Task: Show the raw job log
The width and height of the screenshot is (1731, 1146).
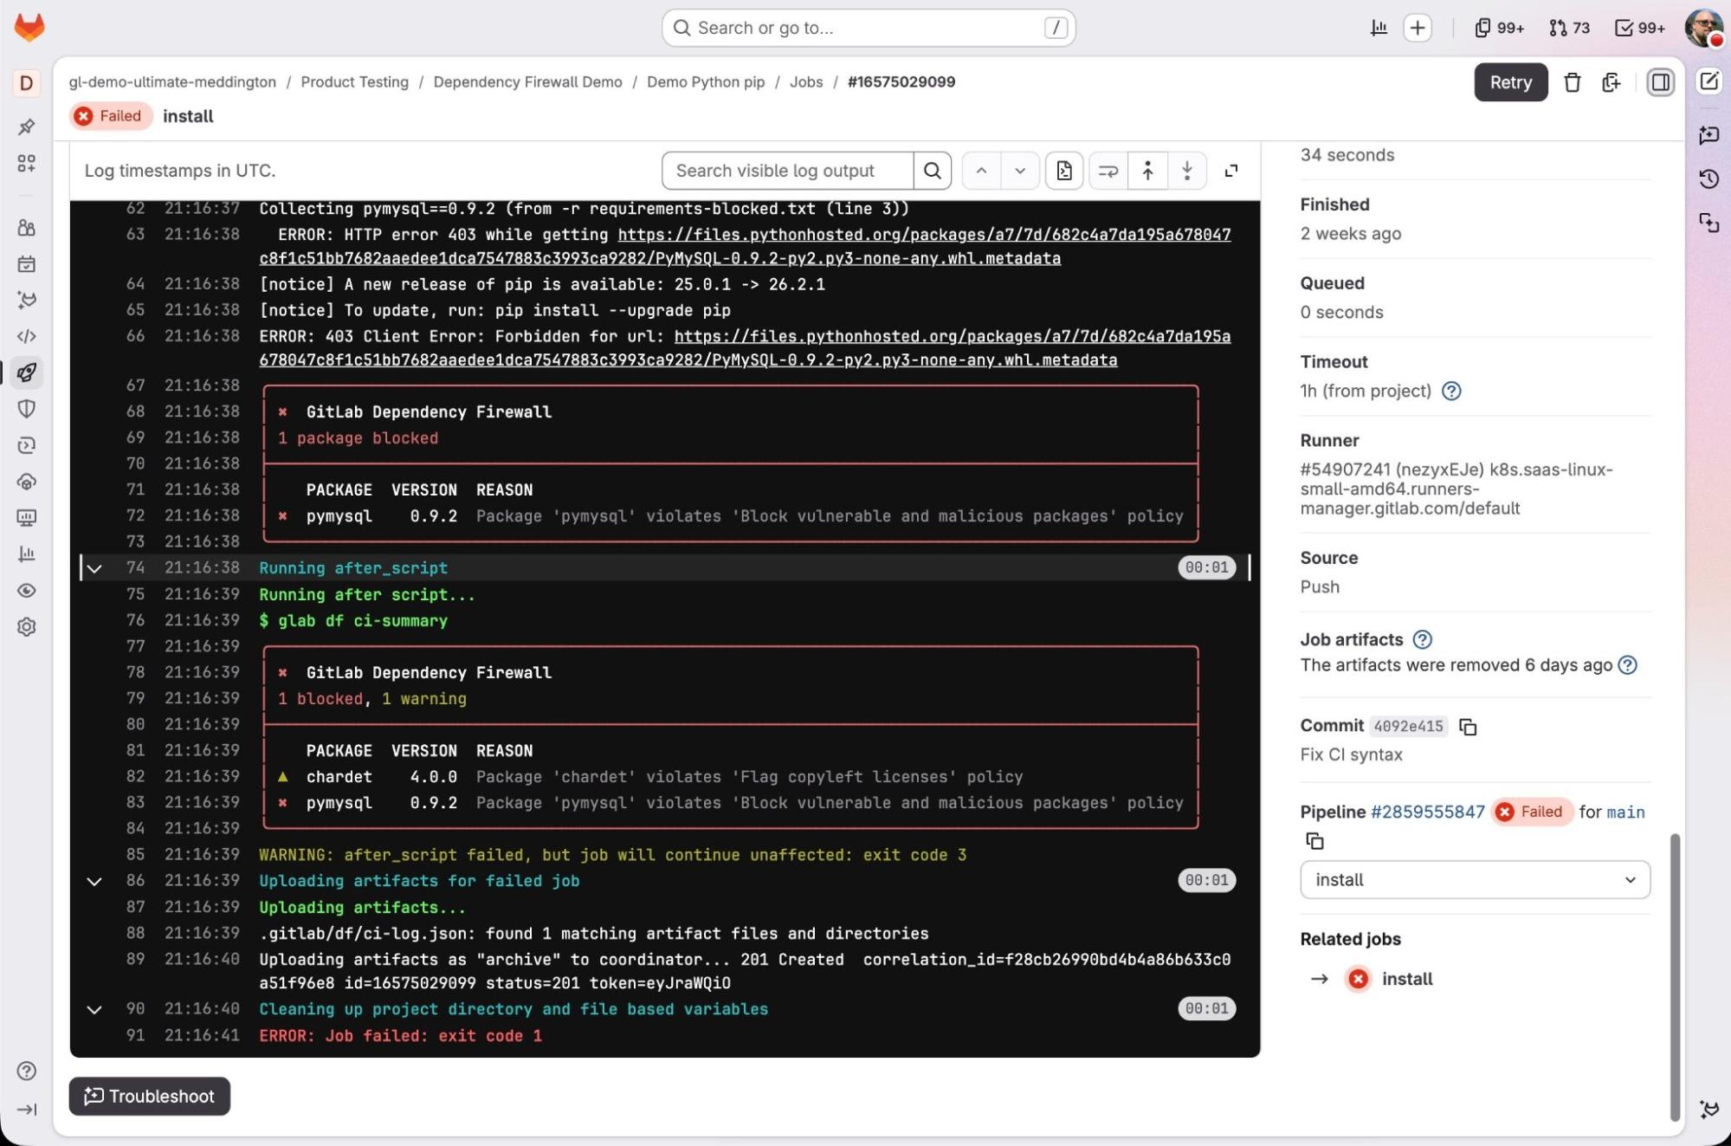Action: coord(1064,171)
